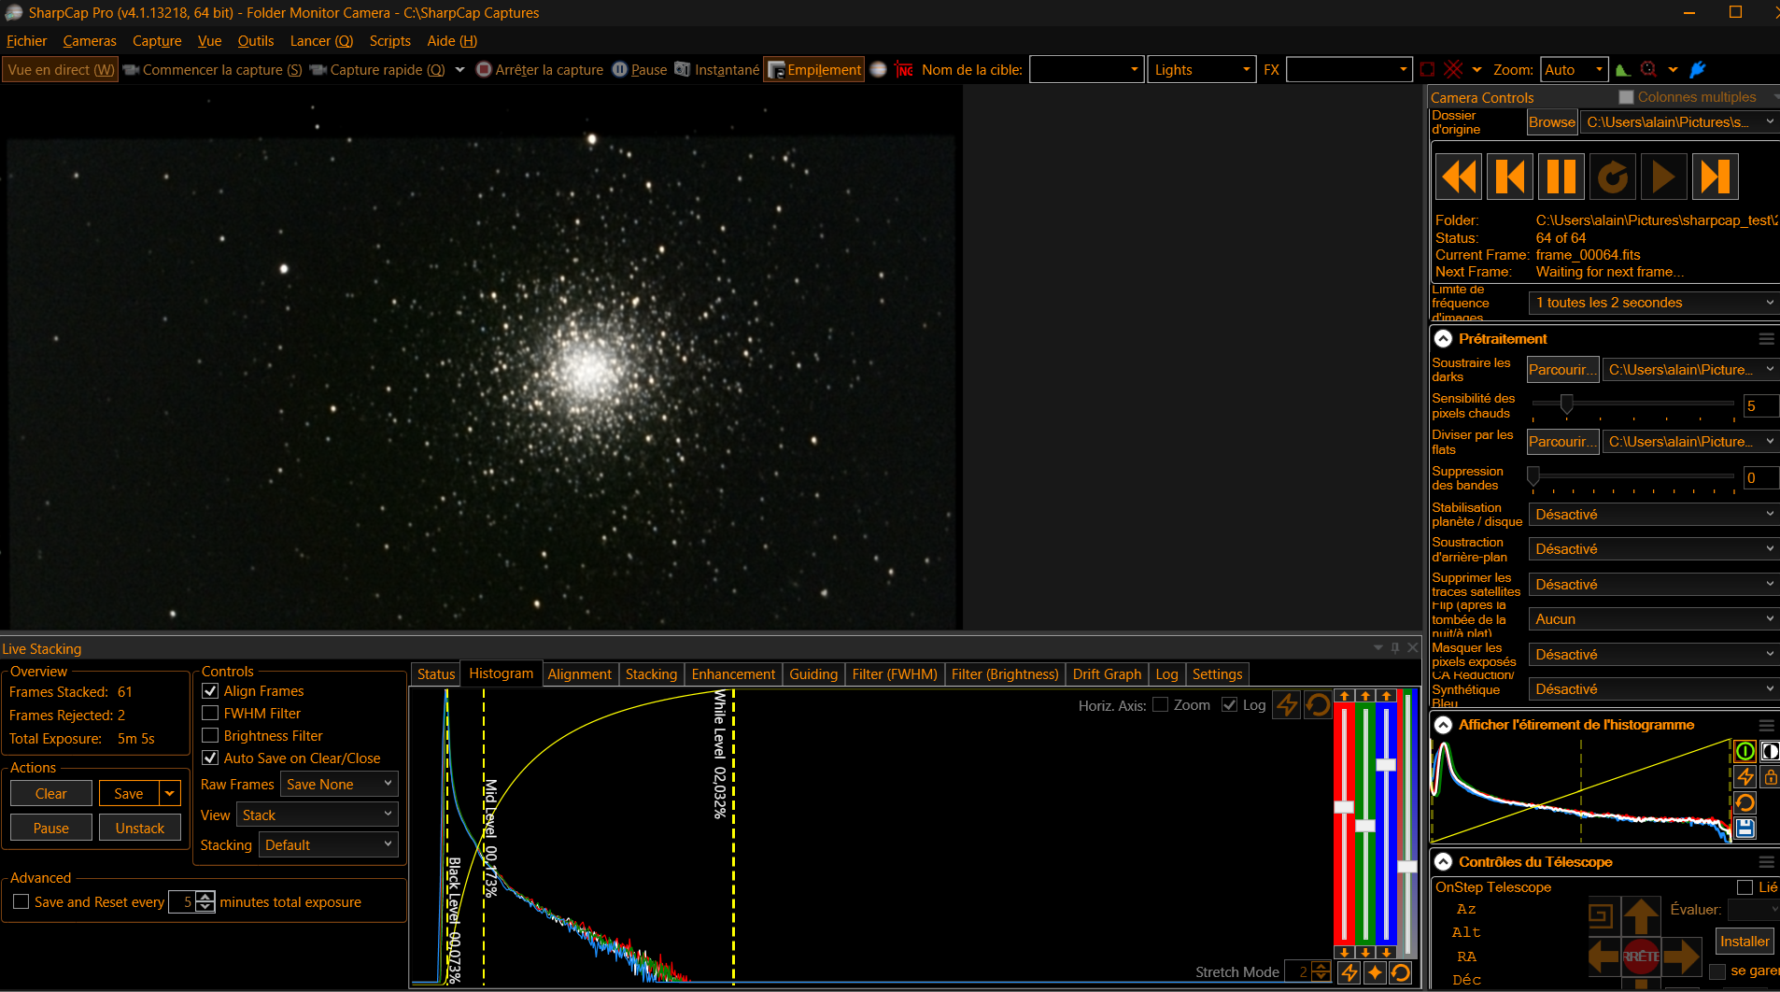Enable Save and Reset every checkbox

click(21, 902)
